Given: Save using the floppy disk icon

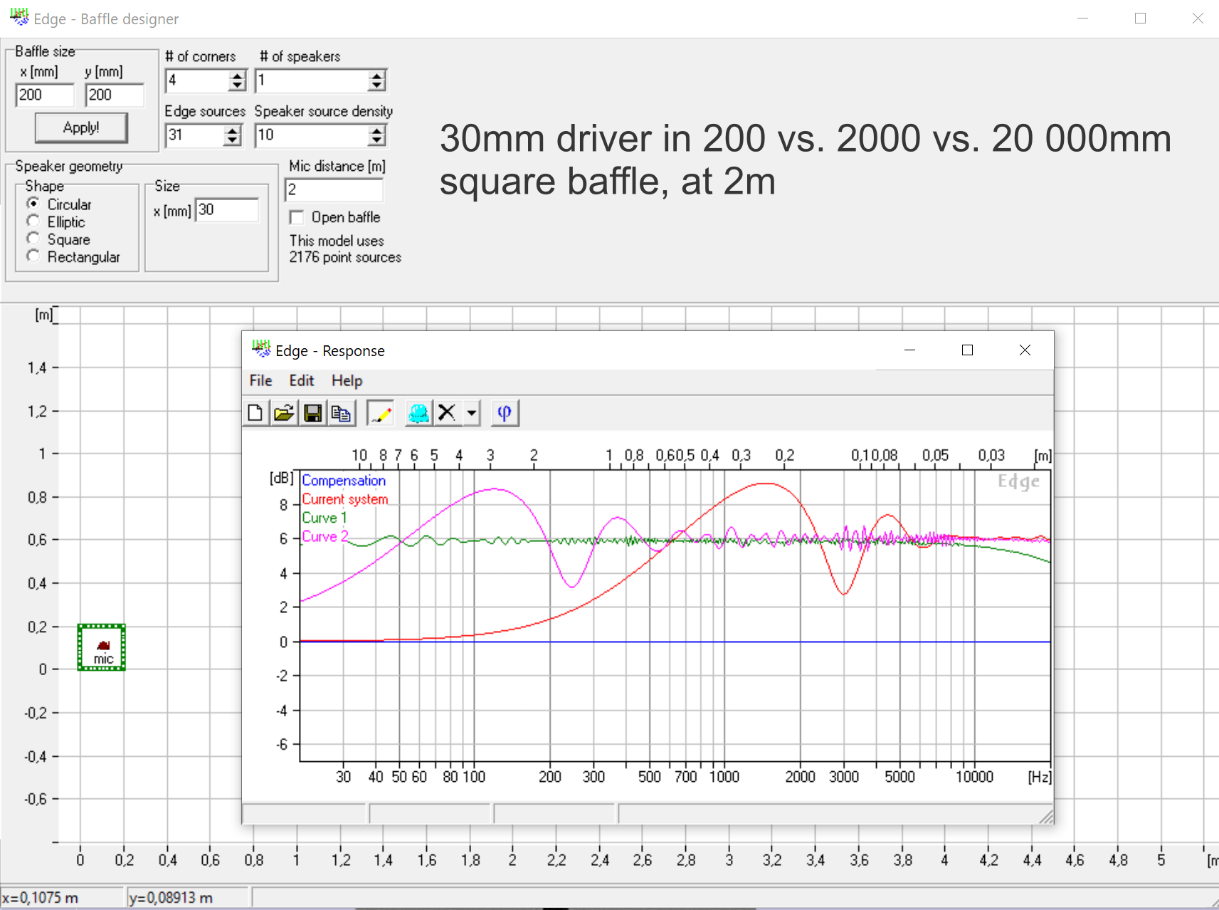Looking at the screenshot, I should pyautogui.click(x=312, y=413).
